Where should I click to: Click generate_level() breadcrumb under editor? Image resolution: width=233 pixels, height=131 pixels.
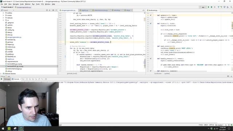click(72, 74)
